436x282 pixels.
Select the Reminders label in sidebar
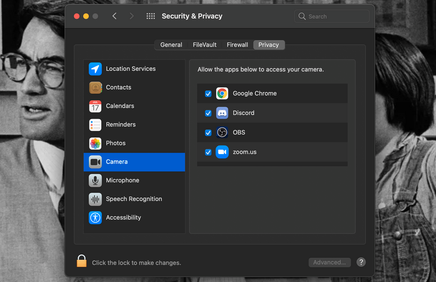(121, 124)
